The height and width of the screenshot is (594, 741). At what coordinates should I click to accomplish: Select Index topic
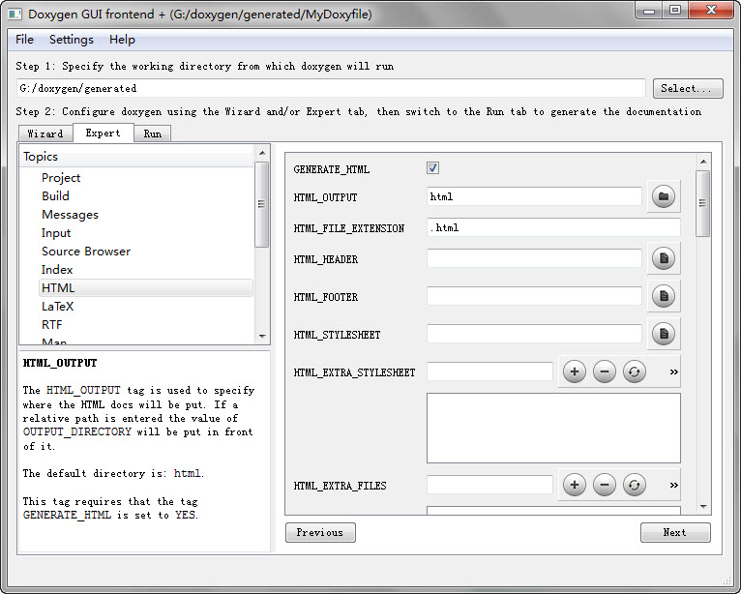click(x=57, y=270)
